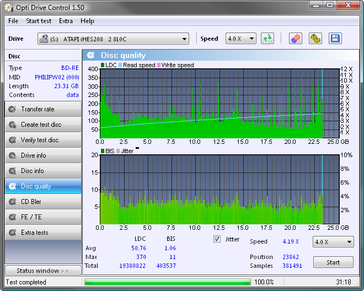Image resolution: width=364 pixels, height=291 pixels.
Task: Click the green test progress bar
Action: (x=168, y=282)
